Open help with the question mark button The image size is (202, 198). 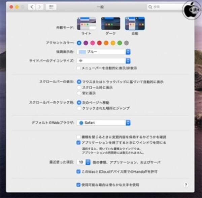coord(186,185)
